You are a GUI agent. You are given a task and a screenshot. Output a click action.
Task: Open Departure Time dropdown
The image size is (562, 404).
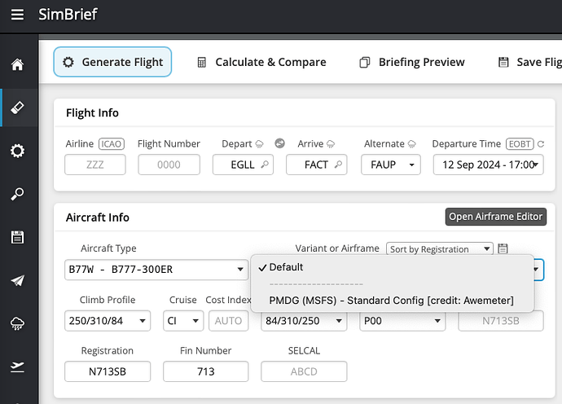point(488,165)
